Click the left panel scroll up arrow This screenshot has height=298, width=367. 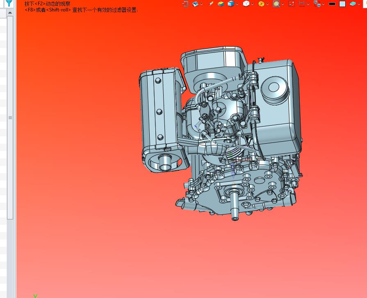click(10, 13)
